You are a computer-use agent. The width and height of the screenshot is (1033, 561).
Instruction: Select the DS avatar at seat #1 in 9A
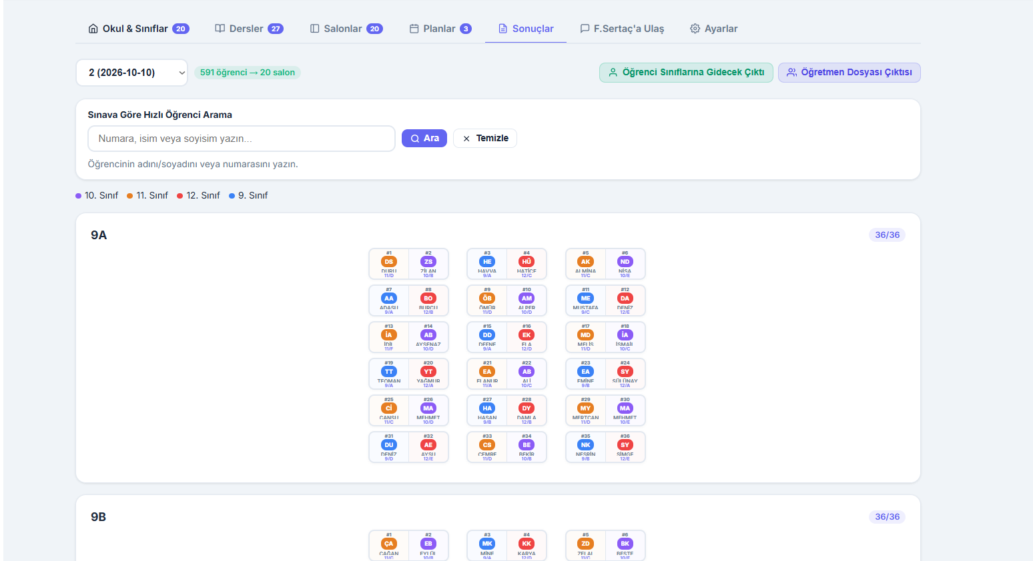click(388, 262)
